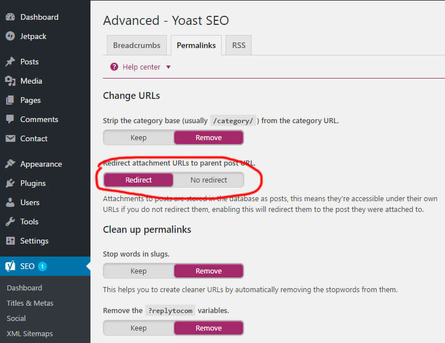Click the Advanced - Yoast SEO title
Image resolution: width=445 pixels, height=343 pixels.
tap(166, 20)
